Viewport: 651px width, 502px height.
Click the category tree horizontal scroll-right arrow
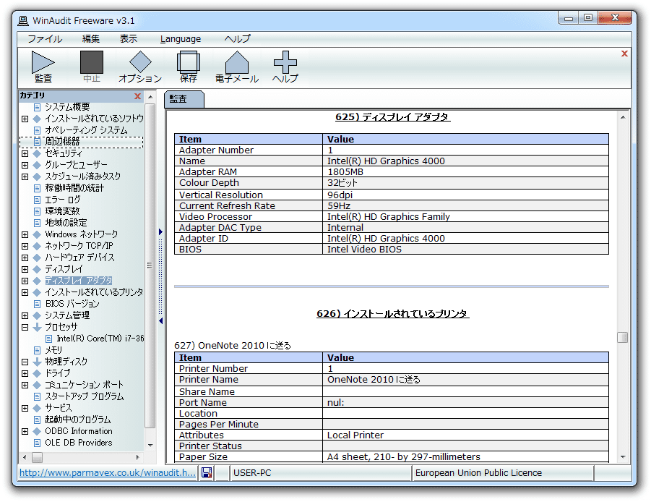tap(137, 458)
